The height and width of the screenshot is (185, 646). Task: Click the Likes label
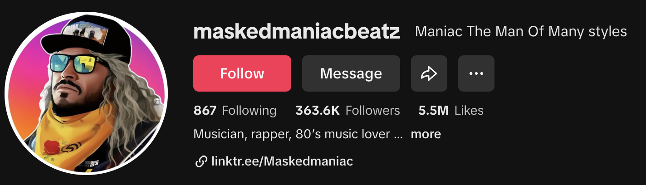click(x=469, y=110)
